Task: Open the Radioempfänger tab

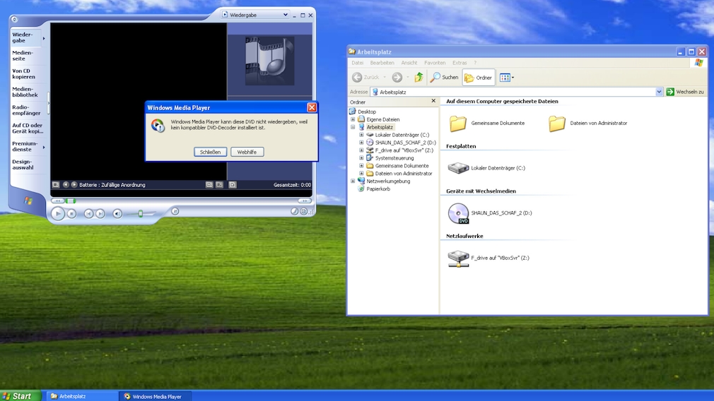Action: pos(26,110)
